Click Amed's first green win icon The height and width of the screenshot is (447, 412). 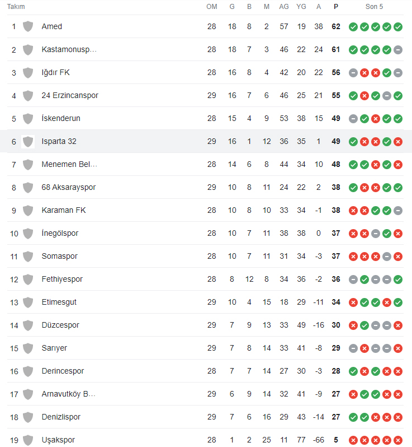353,27
